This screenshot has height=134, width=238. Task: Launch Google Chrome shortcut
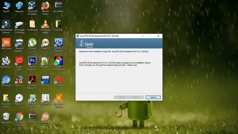coord(19,119)
